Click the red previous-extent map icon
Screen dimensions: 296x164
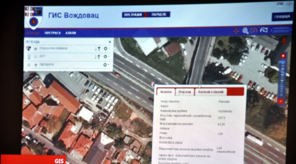point(254,30)
